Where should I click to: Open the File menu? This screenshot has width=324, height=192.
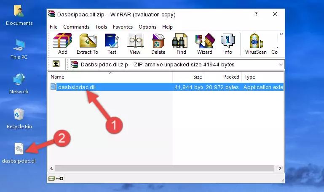pyautogui.click(x=54, y=27)
